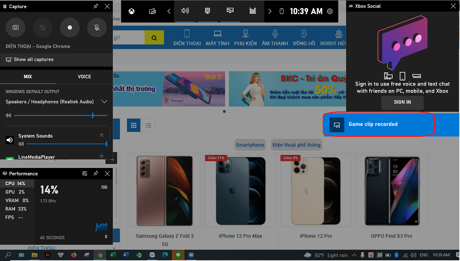Viewport: 460px width, 261px height.
Task: Start recording with the round record button
Action: point(70,28)
